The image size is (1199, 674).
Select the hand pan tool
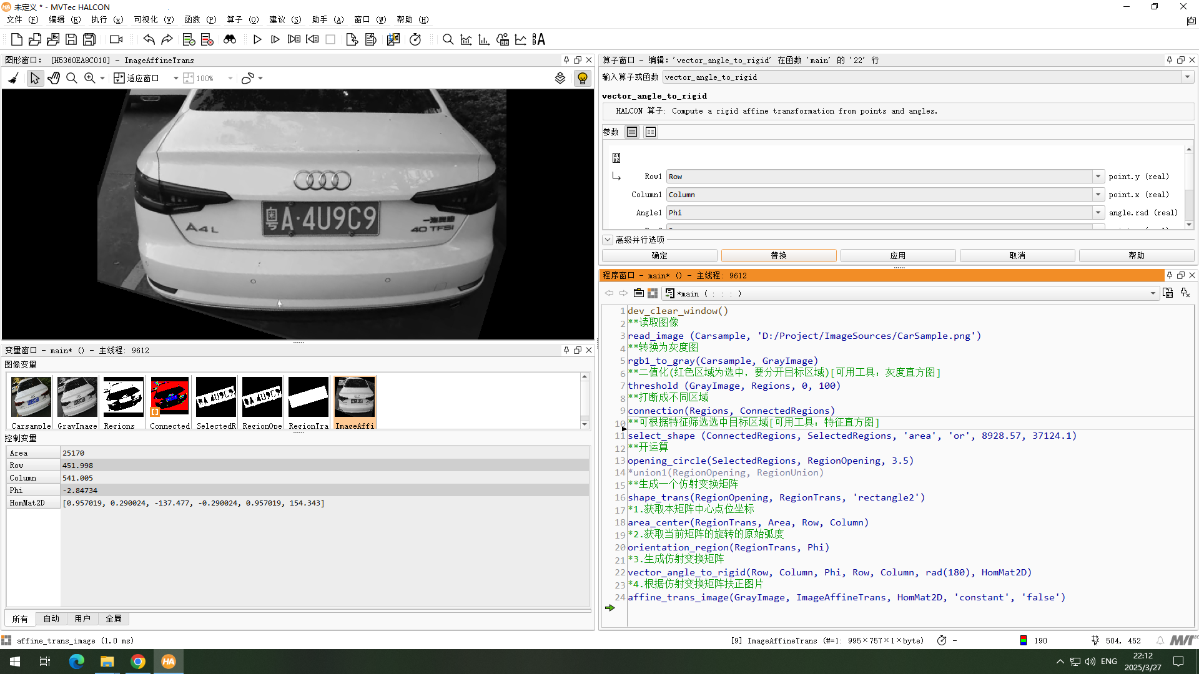pyautogui.click(x=54, y=78)
